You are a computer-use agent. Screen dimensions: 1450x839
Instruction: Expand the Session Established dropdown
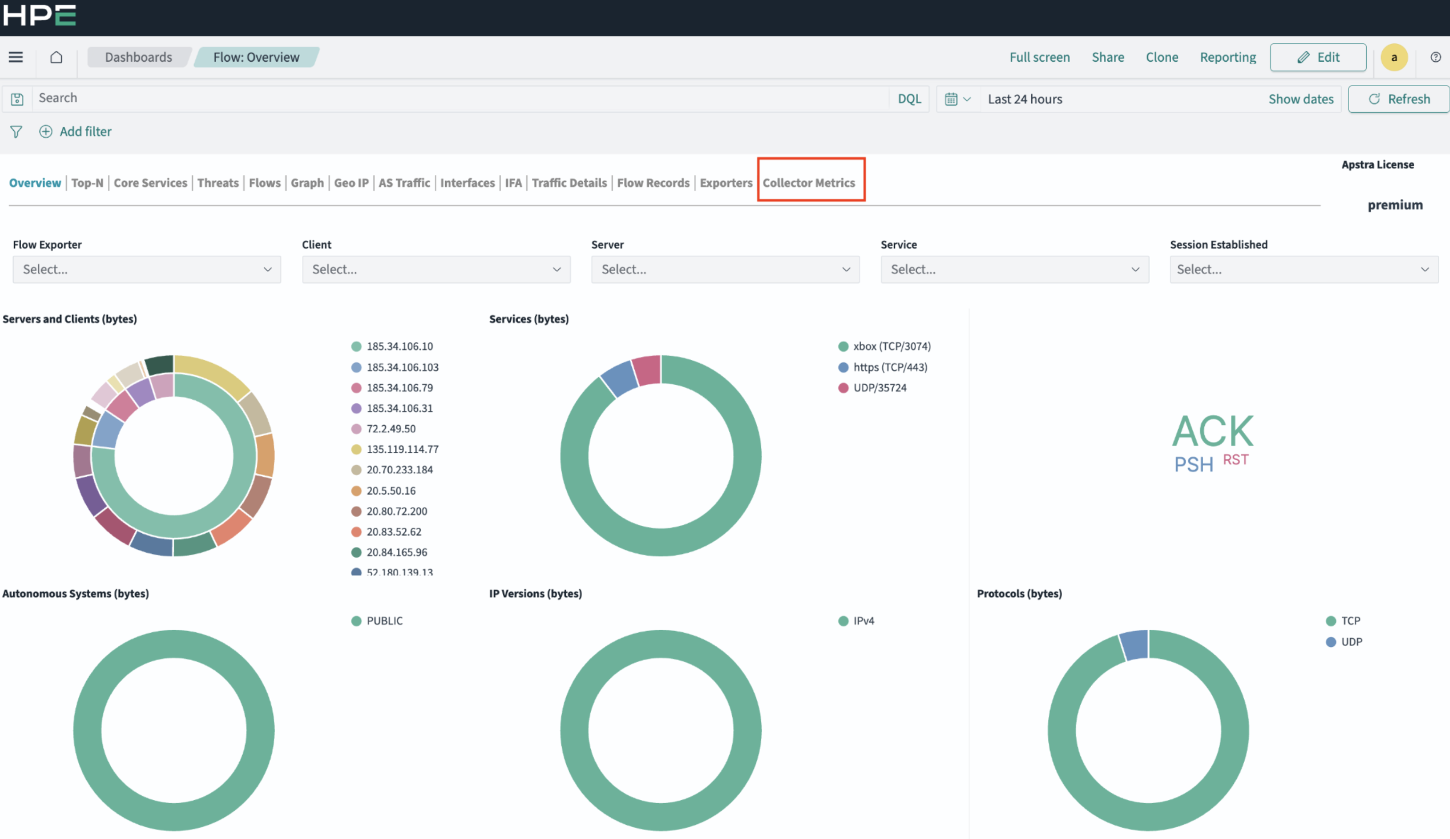(x=1304, y=270)
